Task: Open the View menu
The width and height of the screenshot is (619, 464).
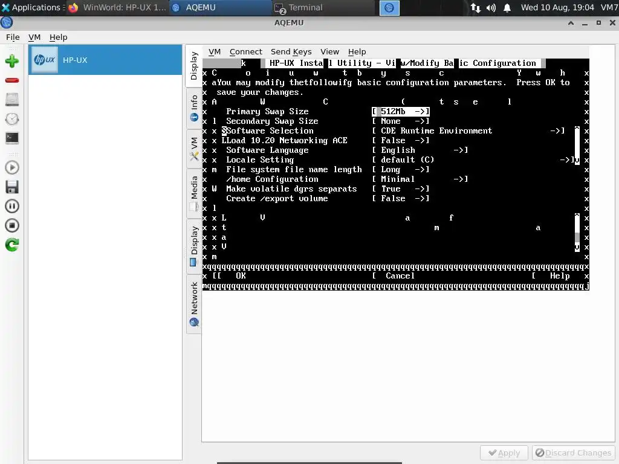Action: pos(329,52)
